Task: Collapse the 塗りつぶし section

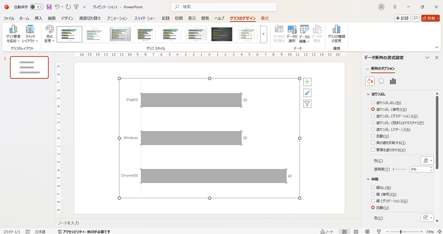Action: [368, 94]
